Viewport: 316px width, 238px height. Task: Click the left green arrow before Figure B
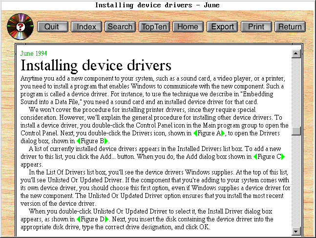coord(79,141)
